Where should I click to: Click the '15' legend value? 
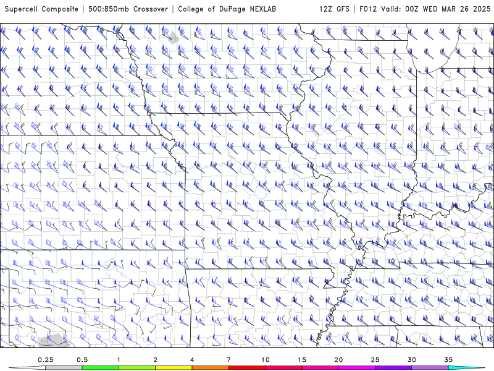(x=302, y=360)
